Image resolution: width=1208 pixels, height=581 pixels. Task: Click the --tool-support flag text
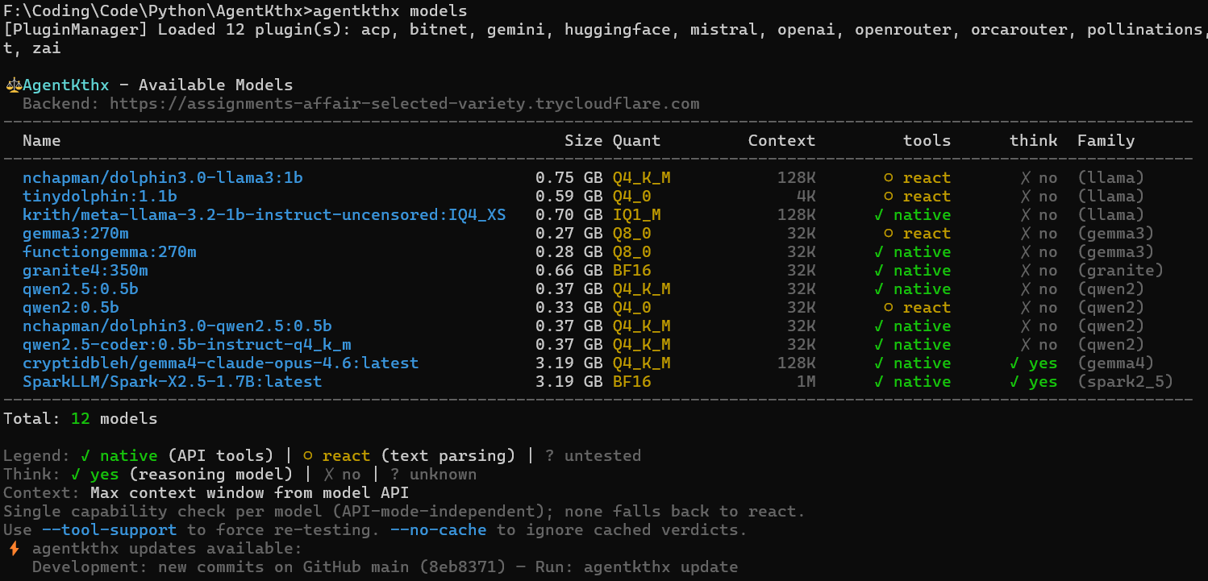pos(110,529)
